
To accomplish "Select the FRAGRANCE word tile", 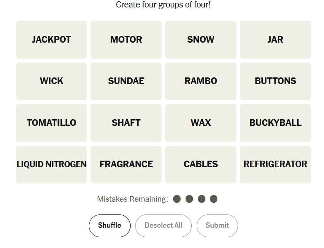I will coord(126,164).
